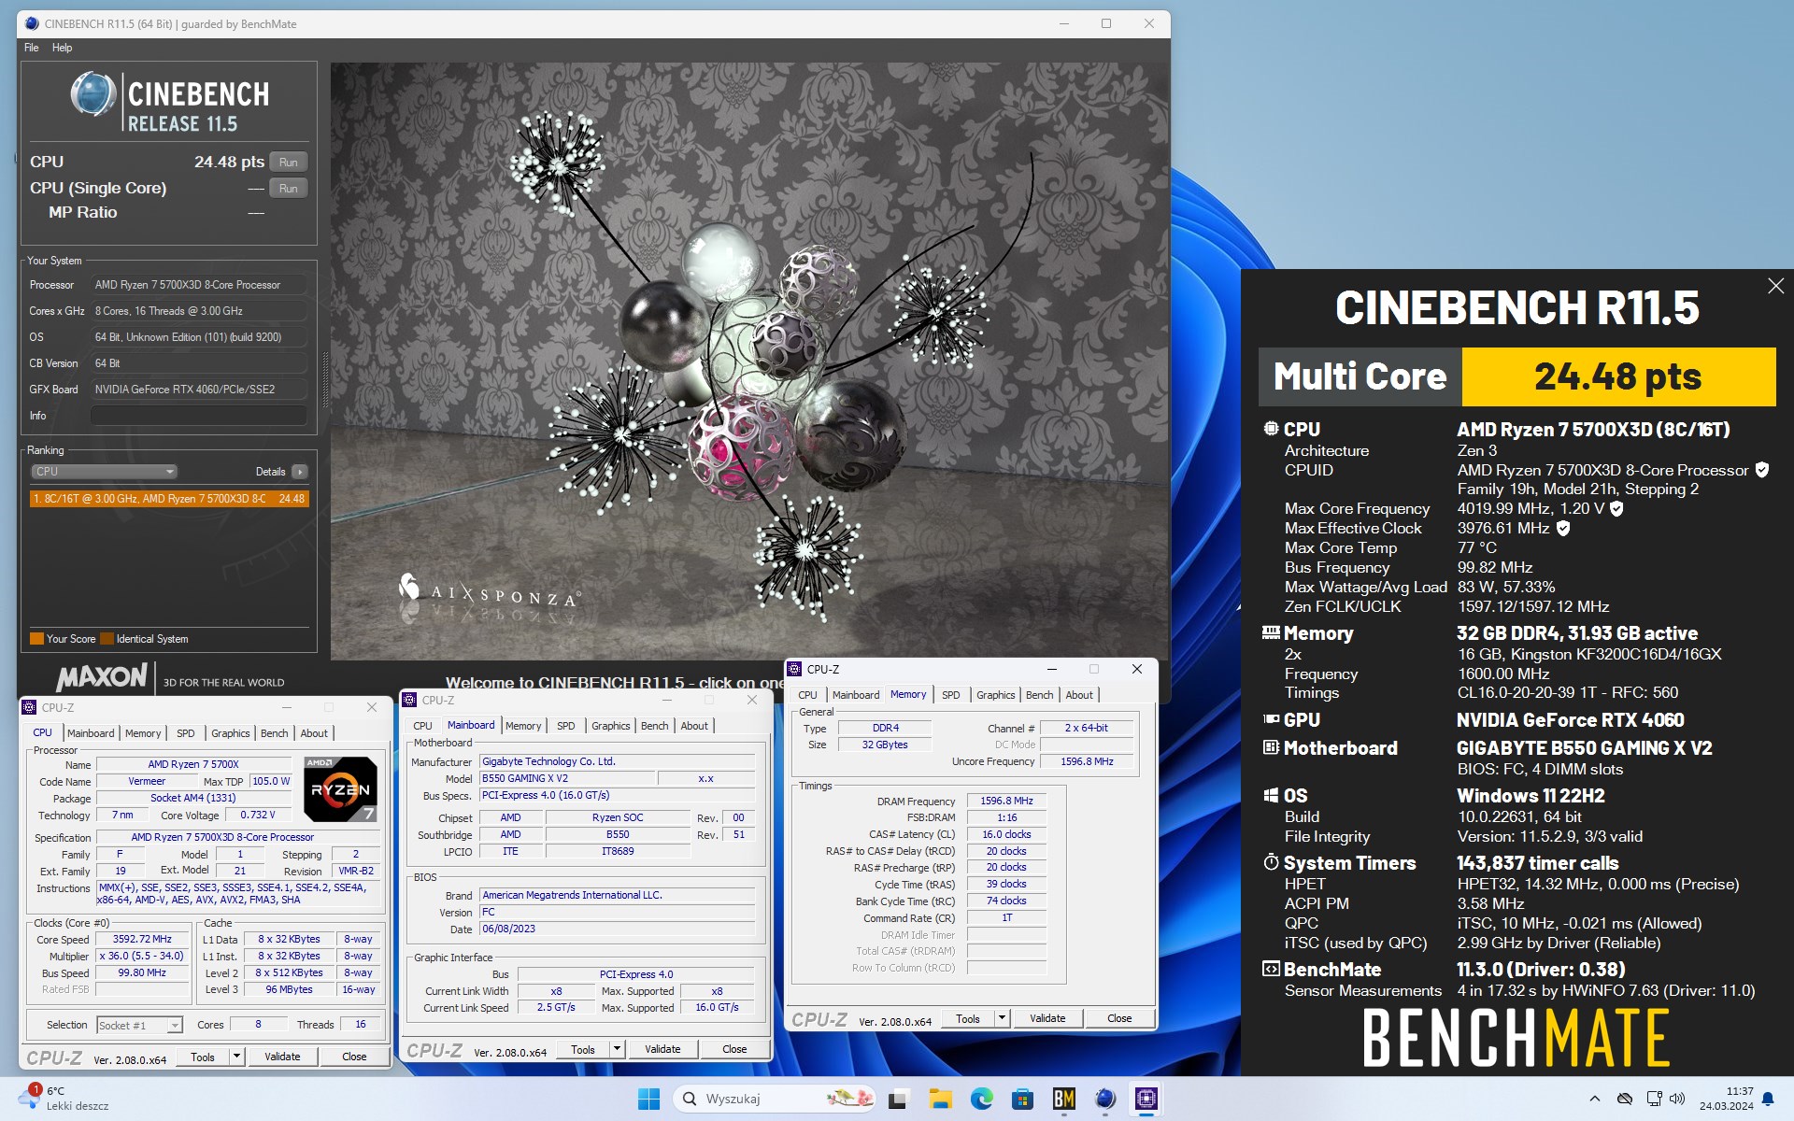Open SPD tab in middle CPU-Z window
1794x1121 pixels.
click(x=566, y=726)
